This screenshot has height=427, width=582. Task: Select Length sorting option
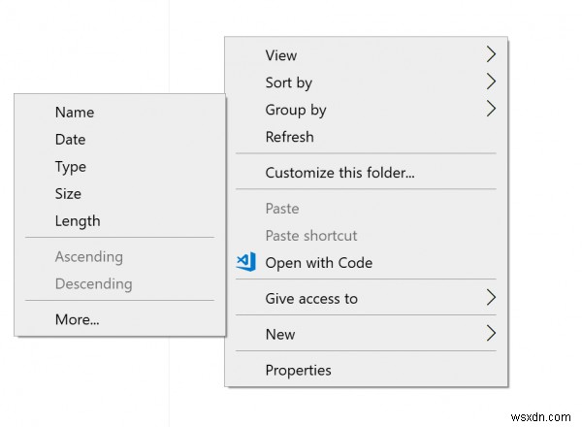tap(78, 221)
